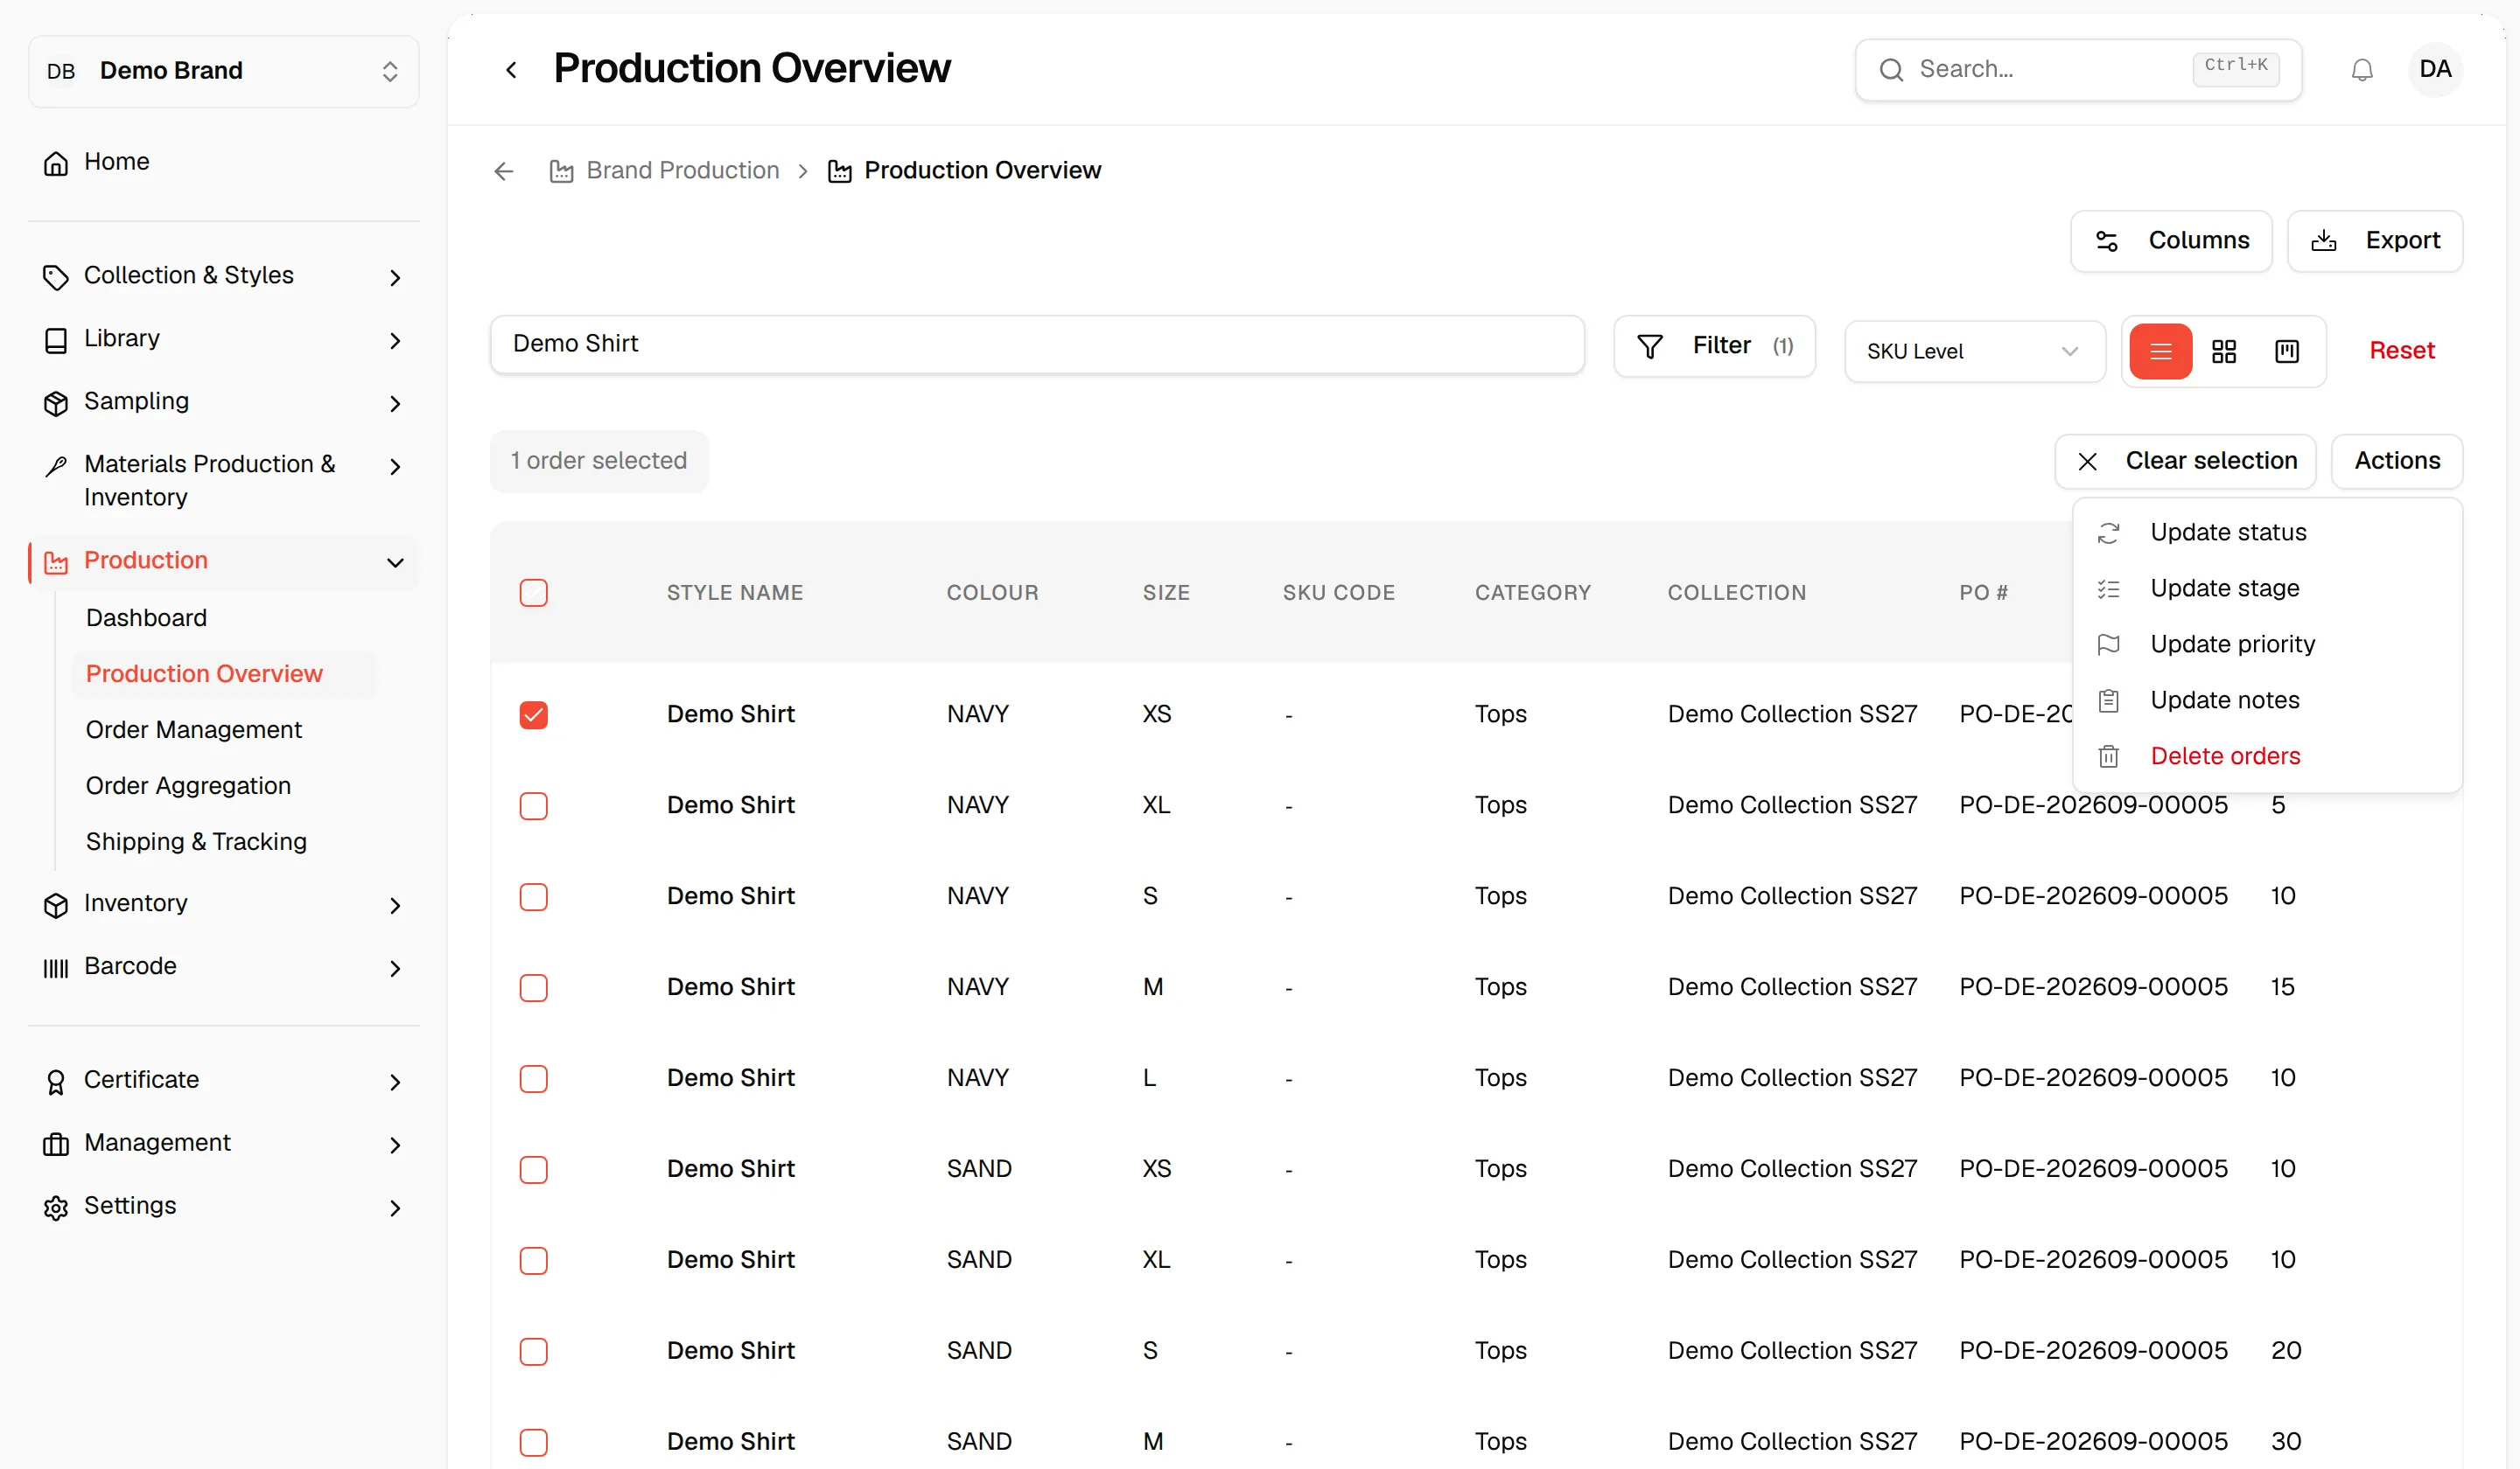Expand Materials Production & Inventory section
Screen dimensions: 2520x1469
coord(395,467)
